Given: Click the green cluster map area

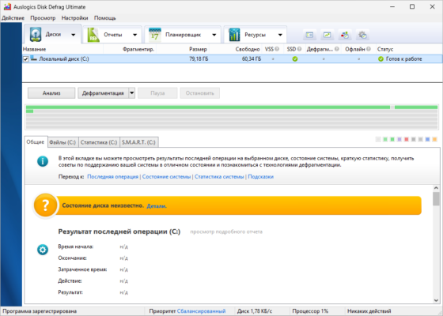Looking at the screenshot, I should [x=232, y=117].
